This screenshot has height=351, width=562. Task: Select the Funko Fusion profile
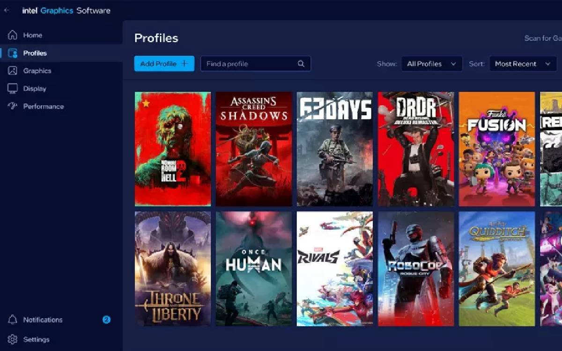click(x=497, y=149)
